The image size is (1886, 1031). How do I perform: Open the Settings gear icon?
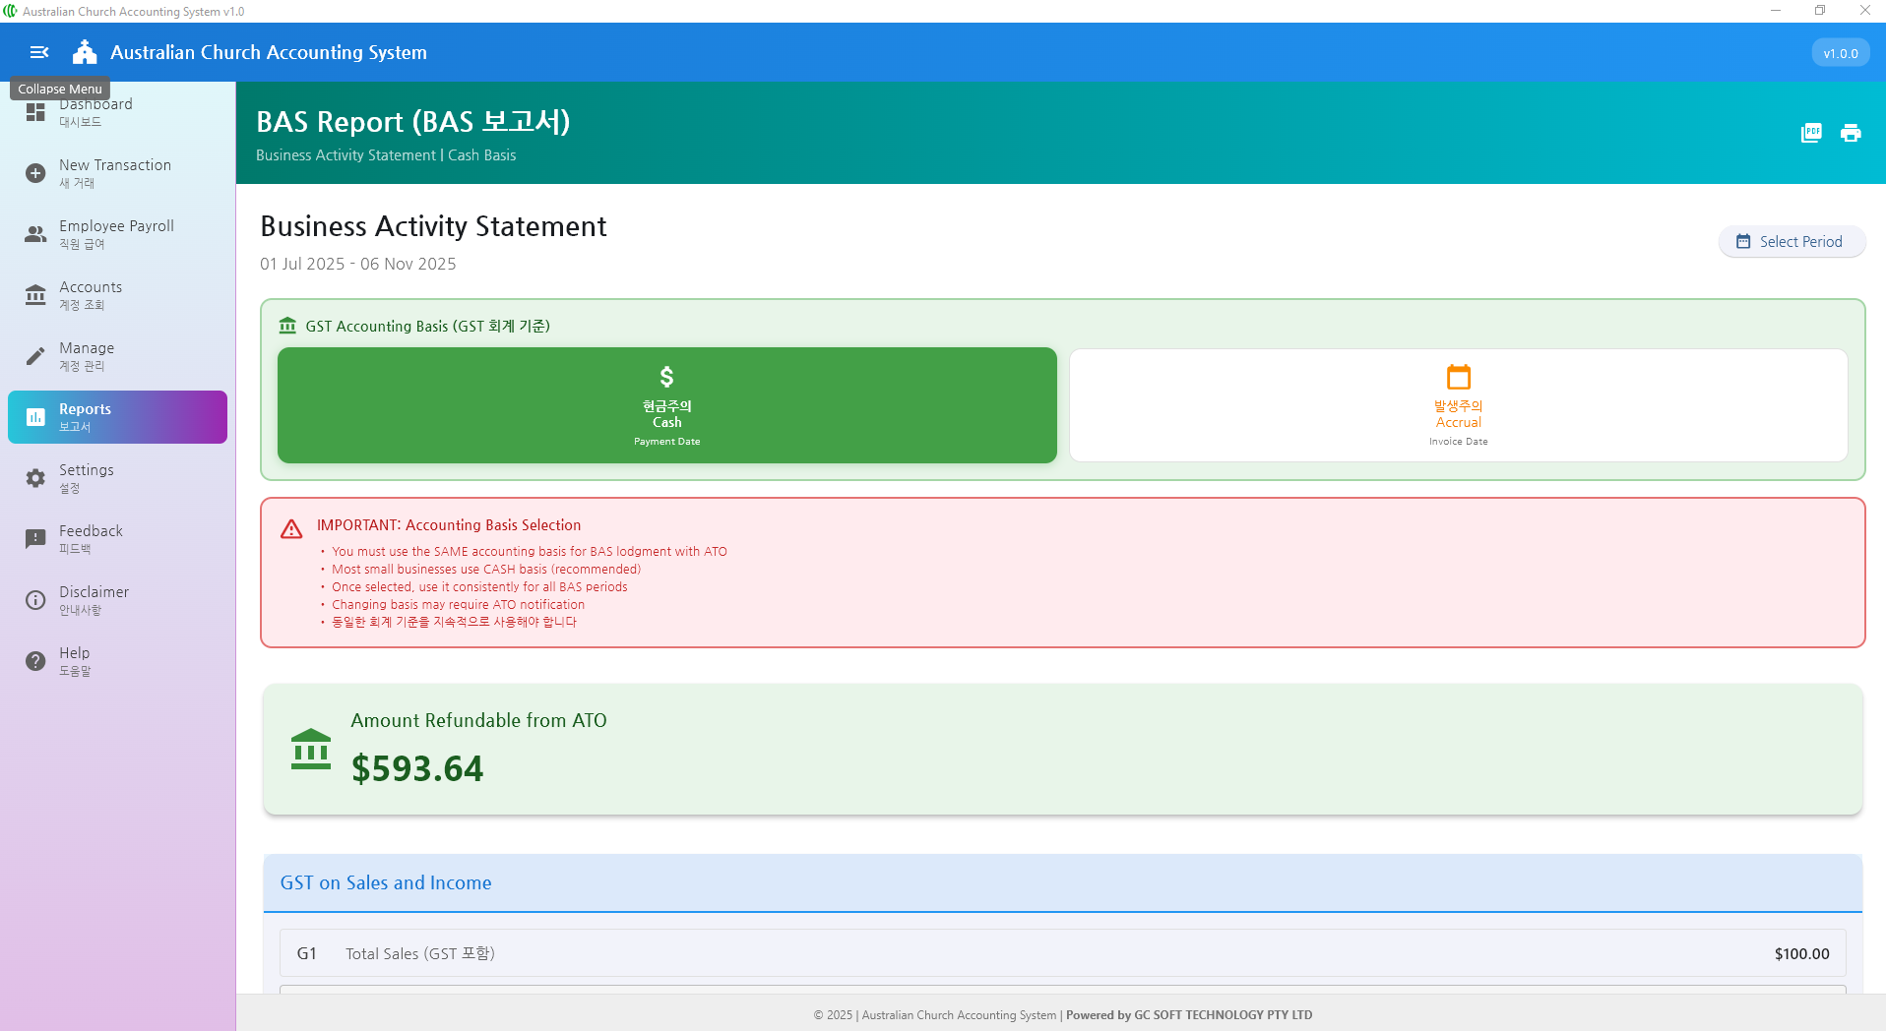(35, 478)
